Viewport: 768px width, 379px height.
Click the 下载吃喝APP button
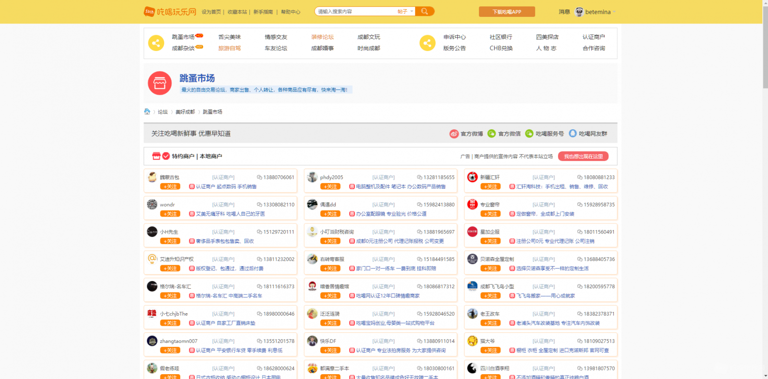[507, 12]
